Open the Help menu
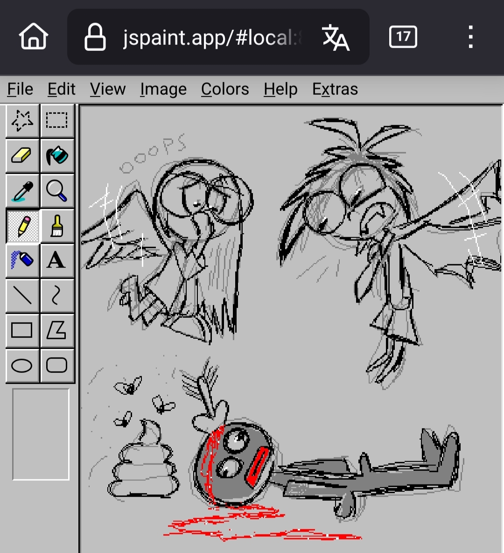 pyautogui.click(x=280, y=89)
